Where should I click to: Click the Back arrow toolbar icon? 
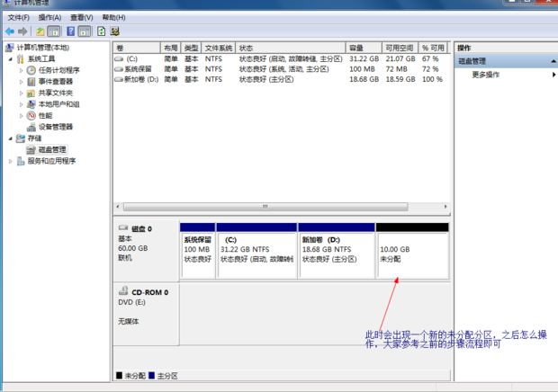click(x=10, y=31)
